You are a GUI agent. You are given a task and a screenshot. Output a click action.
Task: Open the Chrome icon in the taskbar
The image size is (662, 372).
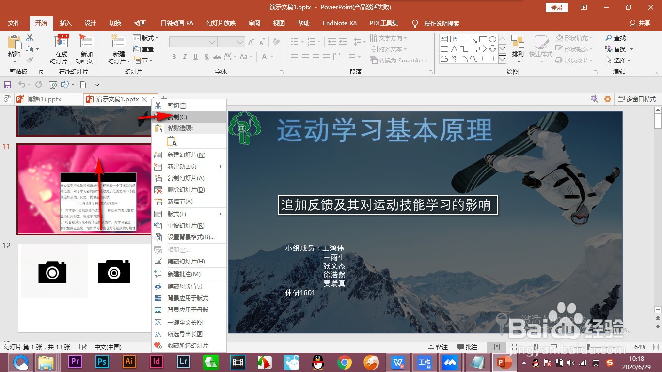pos(345,362)
